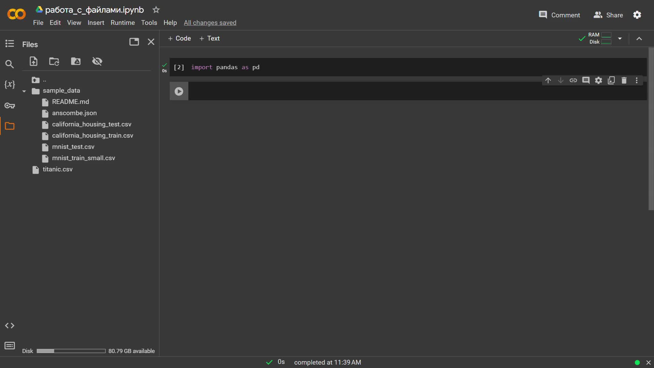Viewport: 654px width, 368px height.
Task: Select README.md file
Action: point(70,102)
